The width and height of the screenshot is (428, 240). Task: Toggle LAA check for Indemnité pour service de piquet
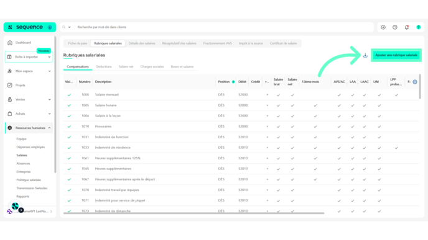click(x=352, y=200)
